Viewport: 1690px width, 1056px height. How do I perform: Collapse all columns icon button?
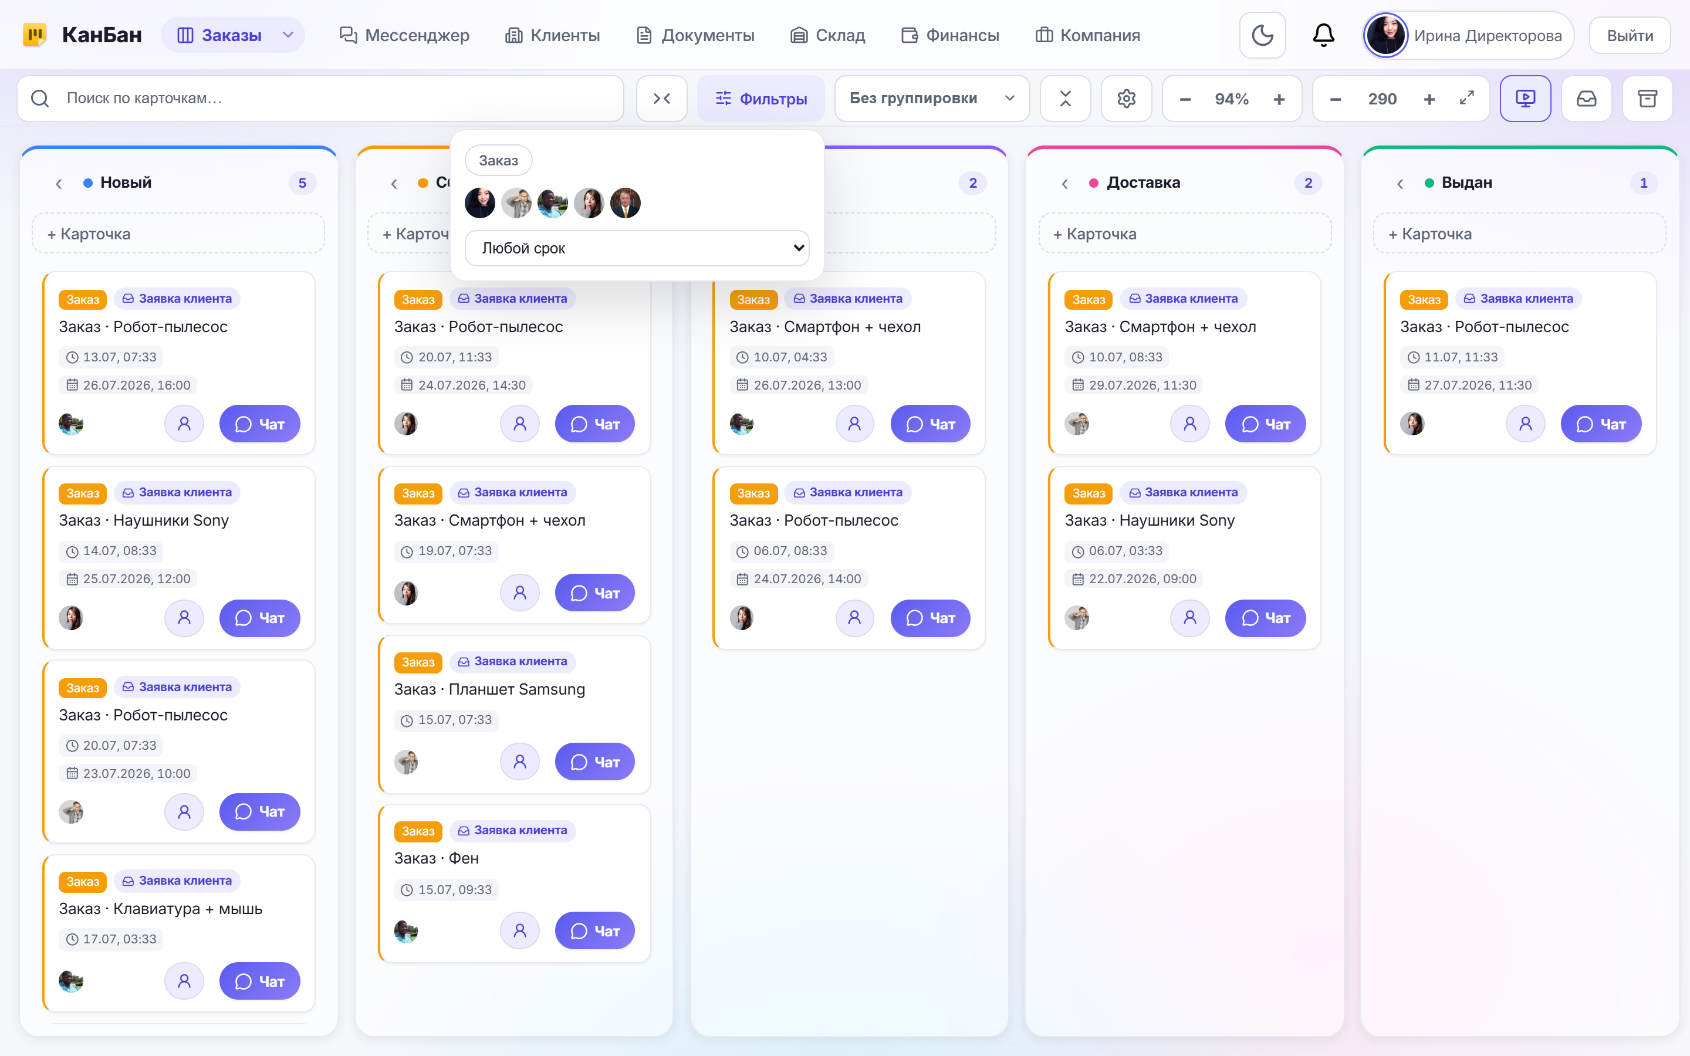pos(661,99)
